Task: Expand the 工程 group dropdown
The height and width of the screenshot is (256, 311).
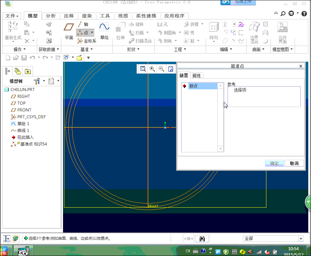Action: 180,49
